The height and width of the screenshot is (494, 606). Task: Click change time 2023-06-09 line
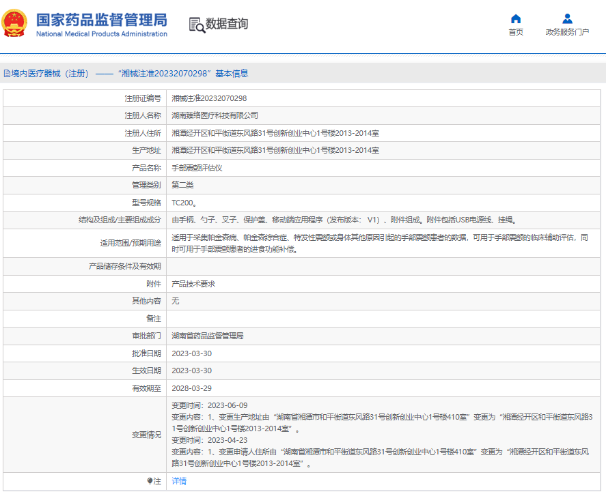pos(210,405)
